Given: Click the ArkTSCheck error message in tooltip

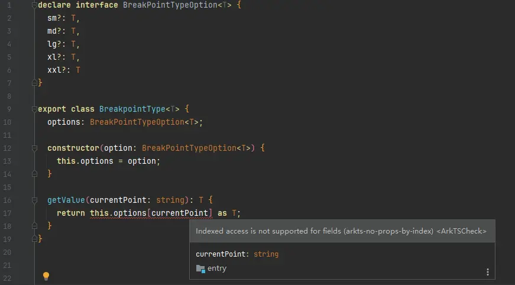Looking at the screenshot, I should [341, 231].
